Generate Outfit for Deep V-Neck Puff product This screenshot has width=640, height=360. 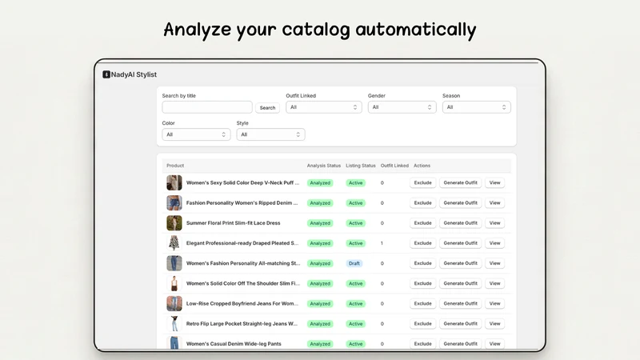[x=461, y=183]
